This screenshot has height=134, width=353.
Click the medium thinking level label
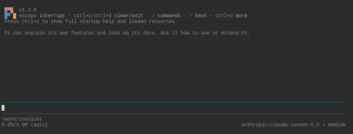tap(337, 125)
